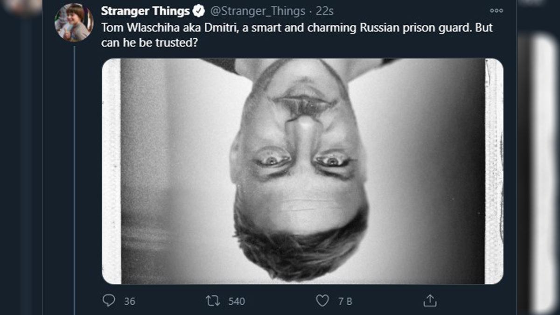Click the retweet count 540
This screenshot has width=560, height=315.
[237, 301]
